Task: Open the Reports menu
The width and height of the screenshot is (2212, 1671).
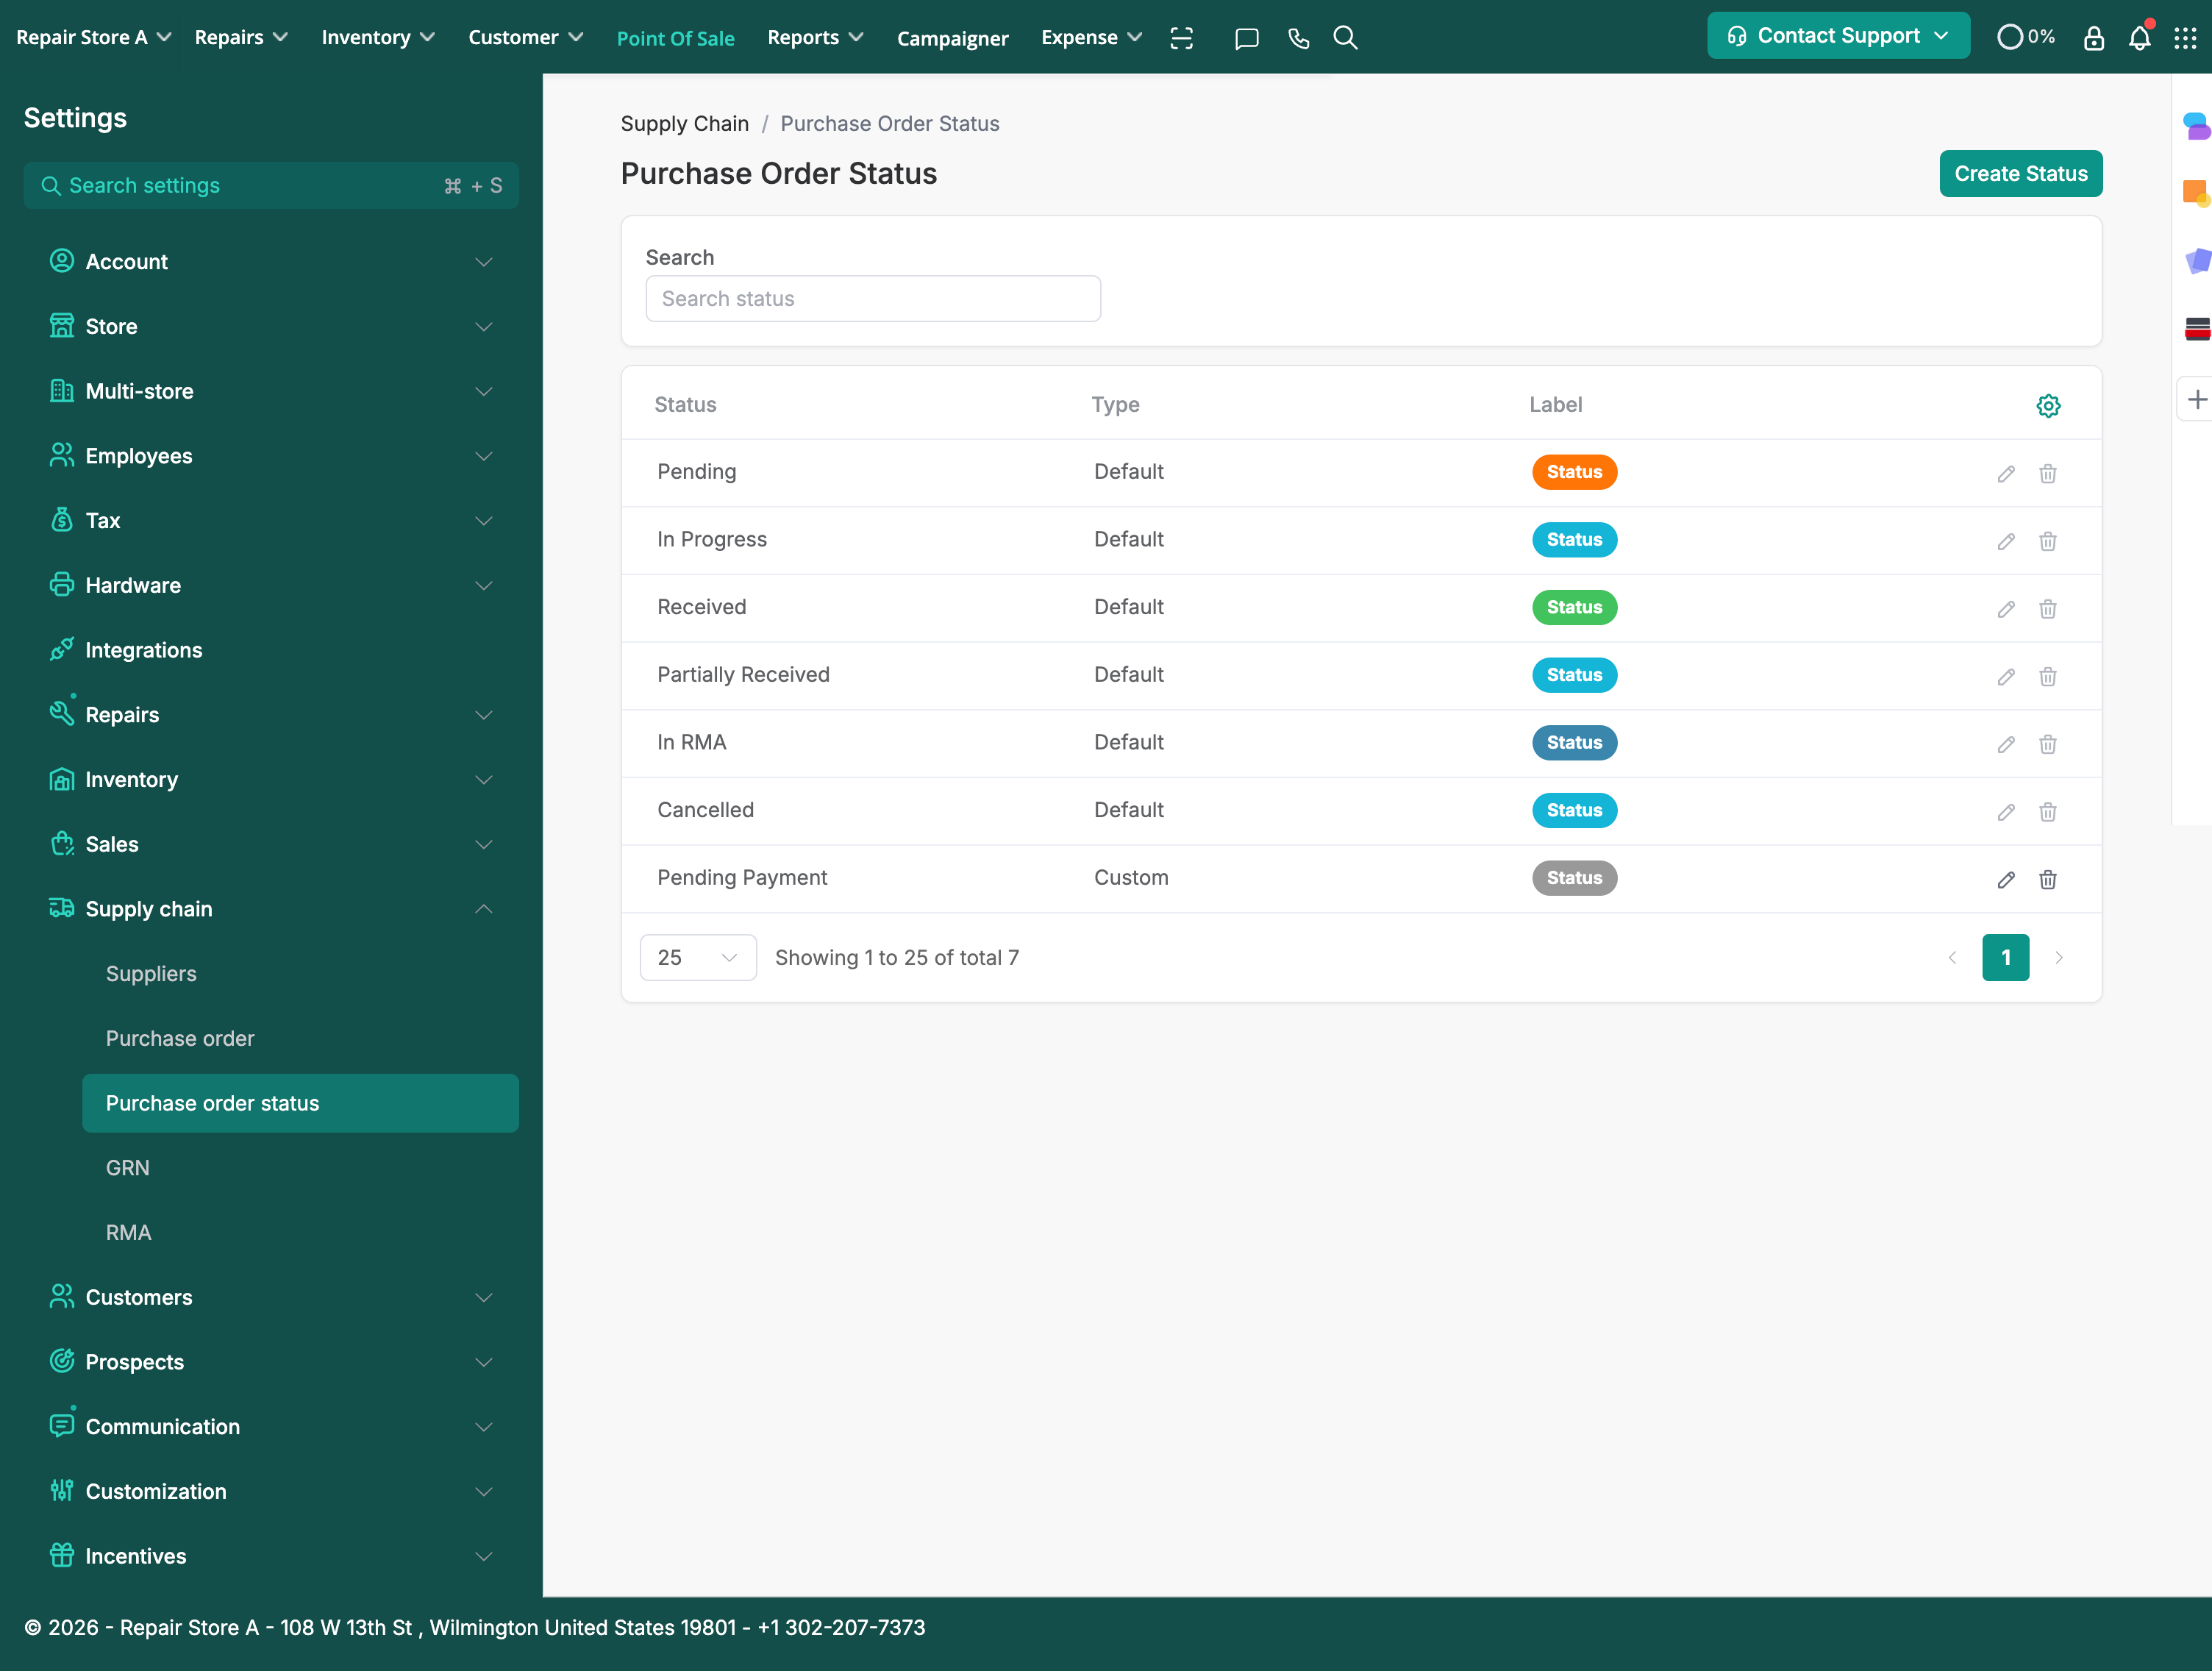Action: coord(814,37)
